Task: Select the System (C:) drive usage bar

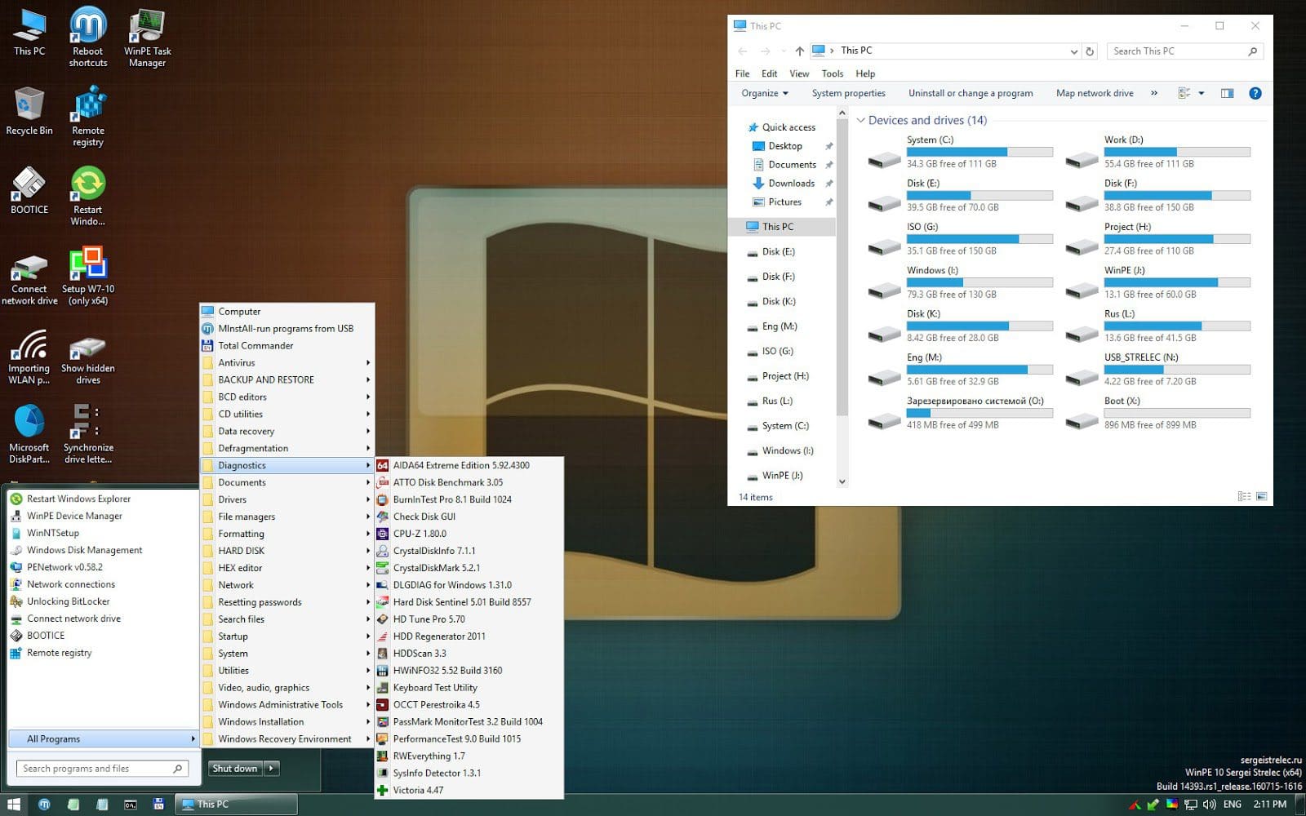Action: (979, 152)
